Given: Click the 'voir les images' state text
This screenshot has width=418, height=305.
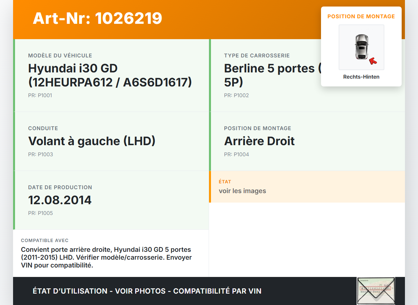Looking at the screenshot, I should (242, 191).
